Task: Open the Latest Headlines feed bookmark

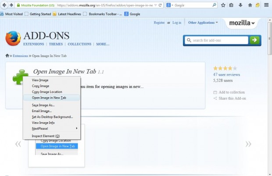Action: [67, 14]
